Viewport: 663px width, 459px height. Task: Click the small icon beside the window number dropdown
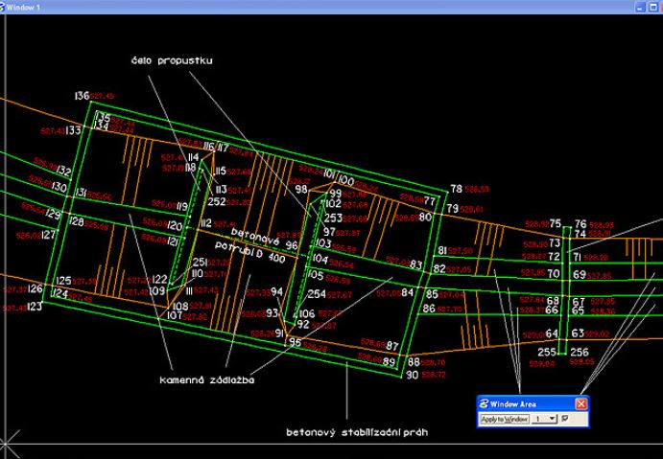[x=565, y=419]
